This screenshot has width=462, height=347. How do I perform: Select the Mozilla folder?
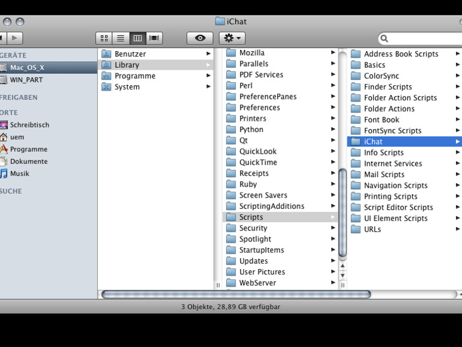click(280, 53)
